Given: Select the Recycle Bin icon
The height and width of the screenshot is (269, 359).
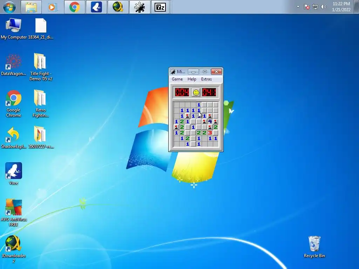Looking at the screenshot, I should [x=314, y=247].
